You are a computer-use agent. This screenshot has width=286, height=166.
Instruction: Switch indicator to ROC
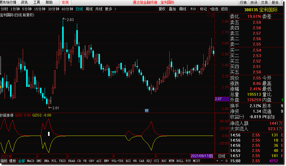164,161
